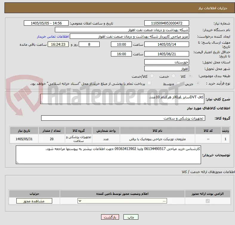Click the نام کالا column header

coord(157,131)
